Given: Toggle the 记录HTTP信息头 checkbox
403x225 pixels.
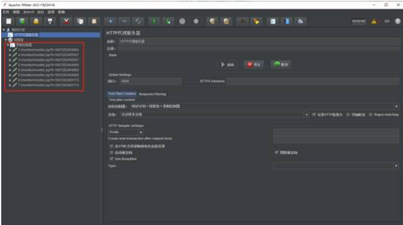Looking at the screenshot, I should tap(314, 115).
